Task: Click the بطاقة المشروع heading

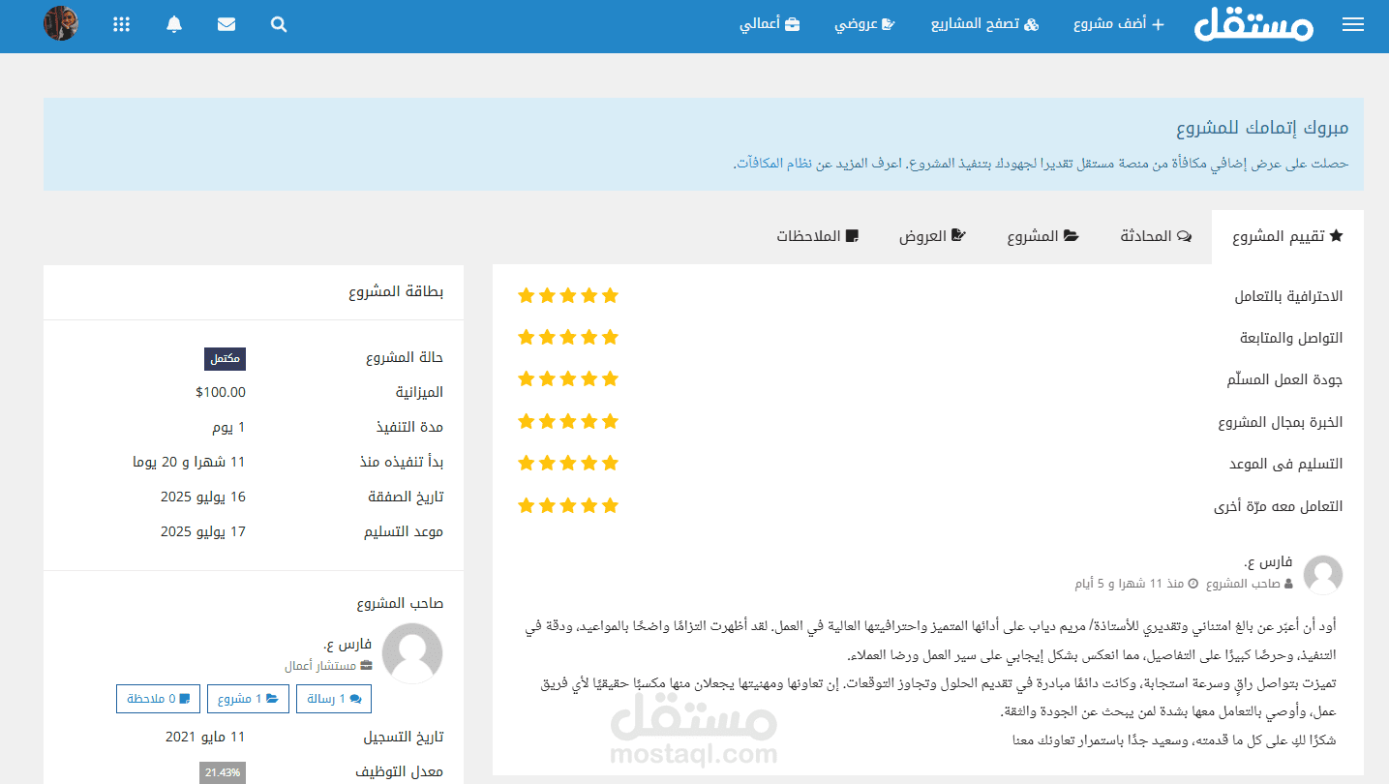Action: pyautogui.click(x=396, y=291)
